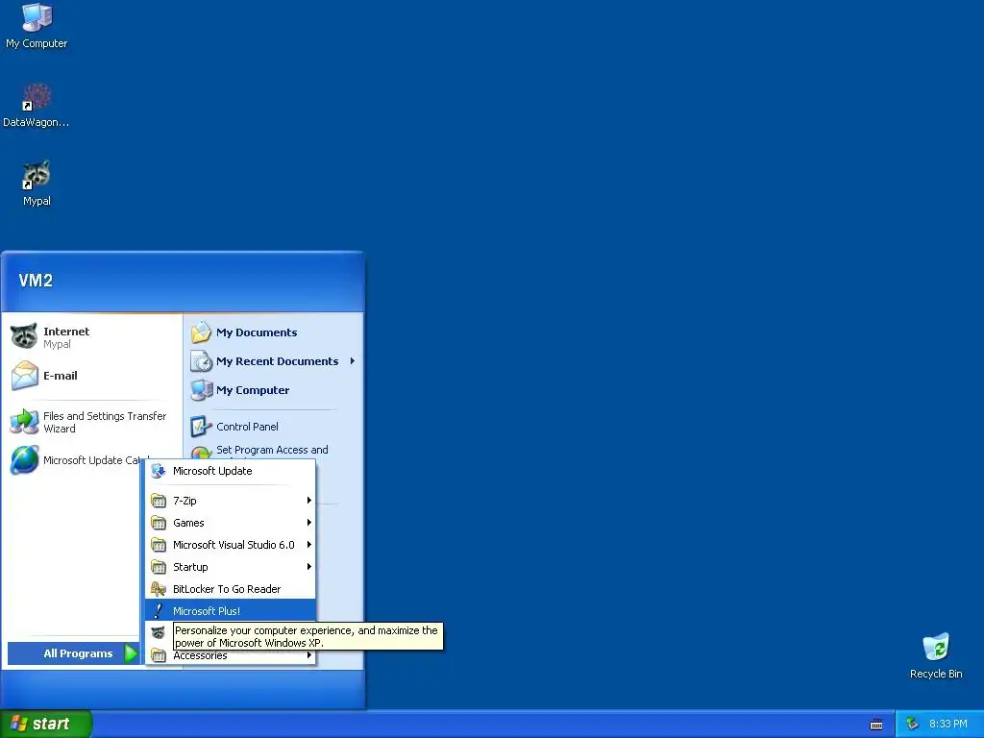Screen dimensions: 984x738
Task: Open My Documents from Start menu
Action: click(273, 332)
